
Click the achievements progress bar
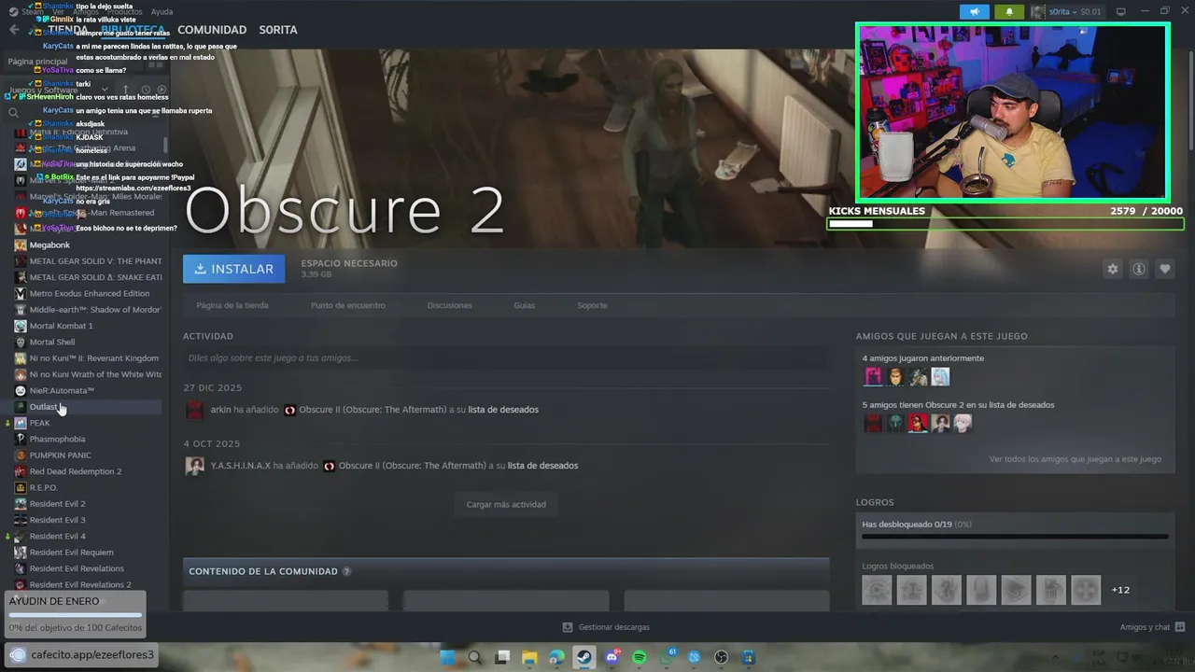1015,537
